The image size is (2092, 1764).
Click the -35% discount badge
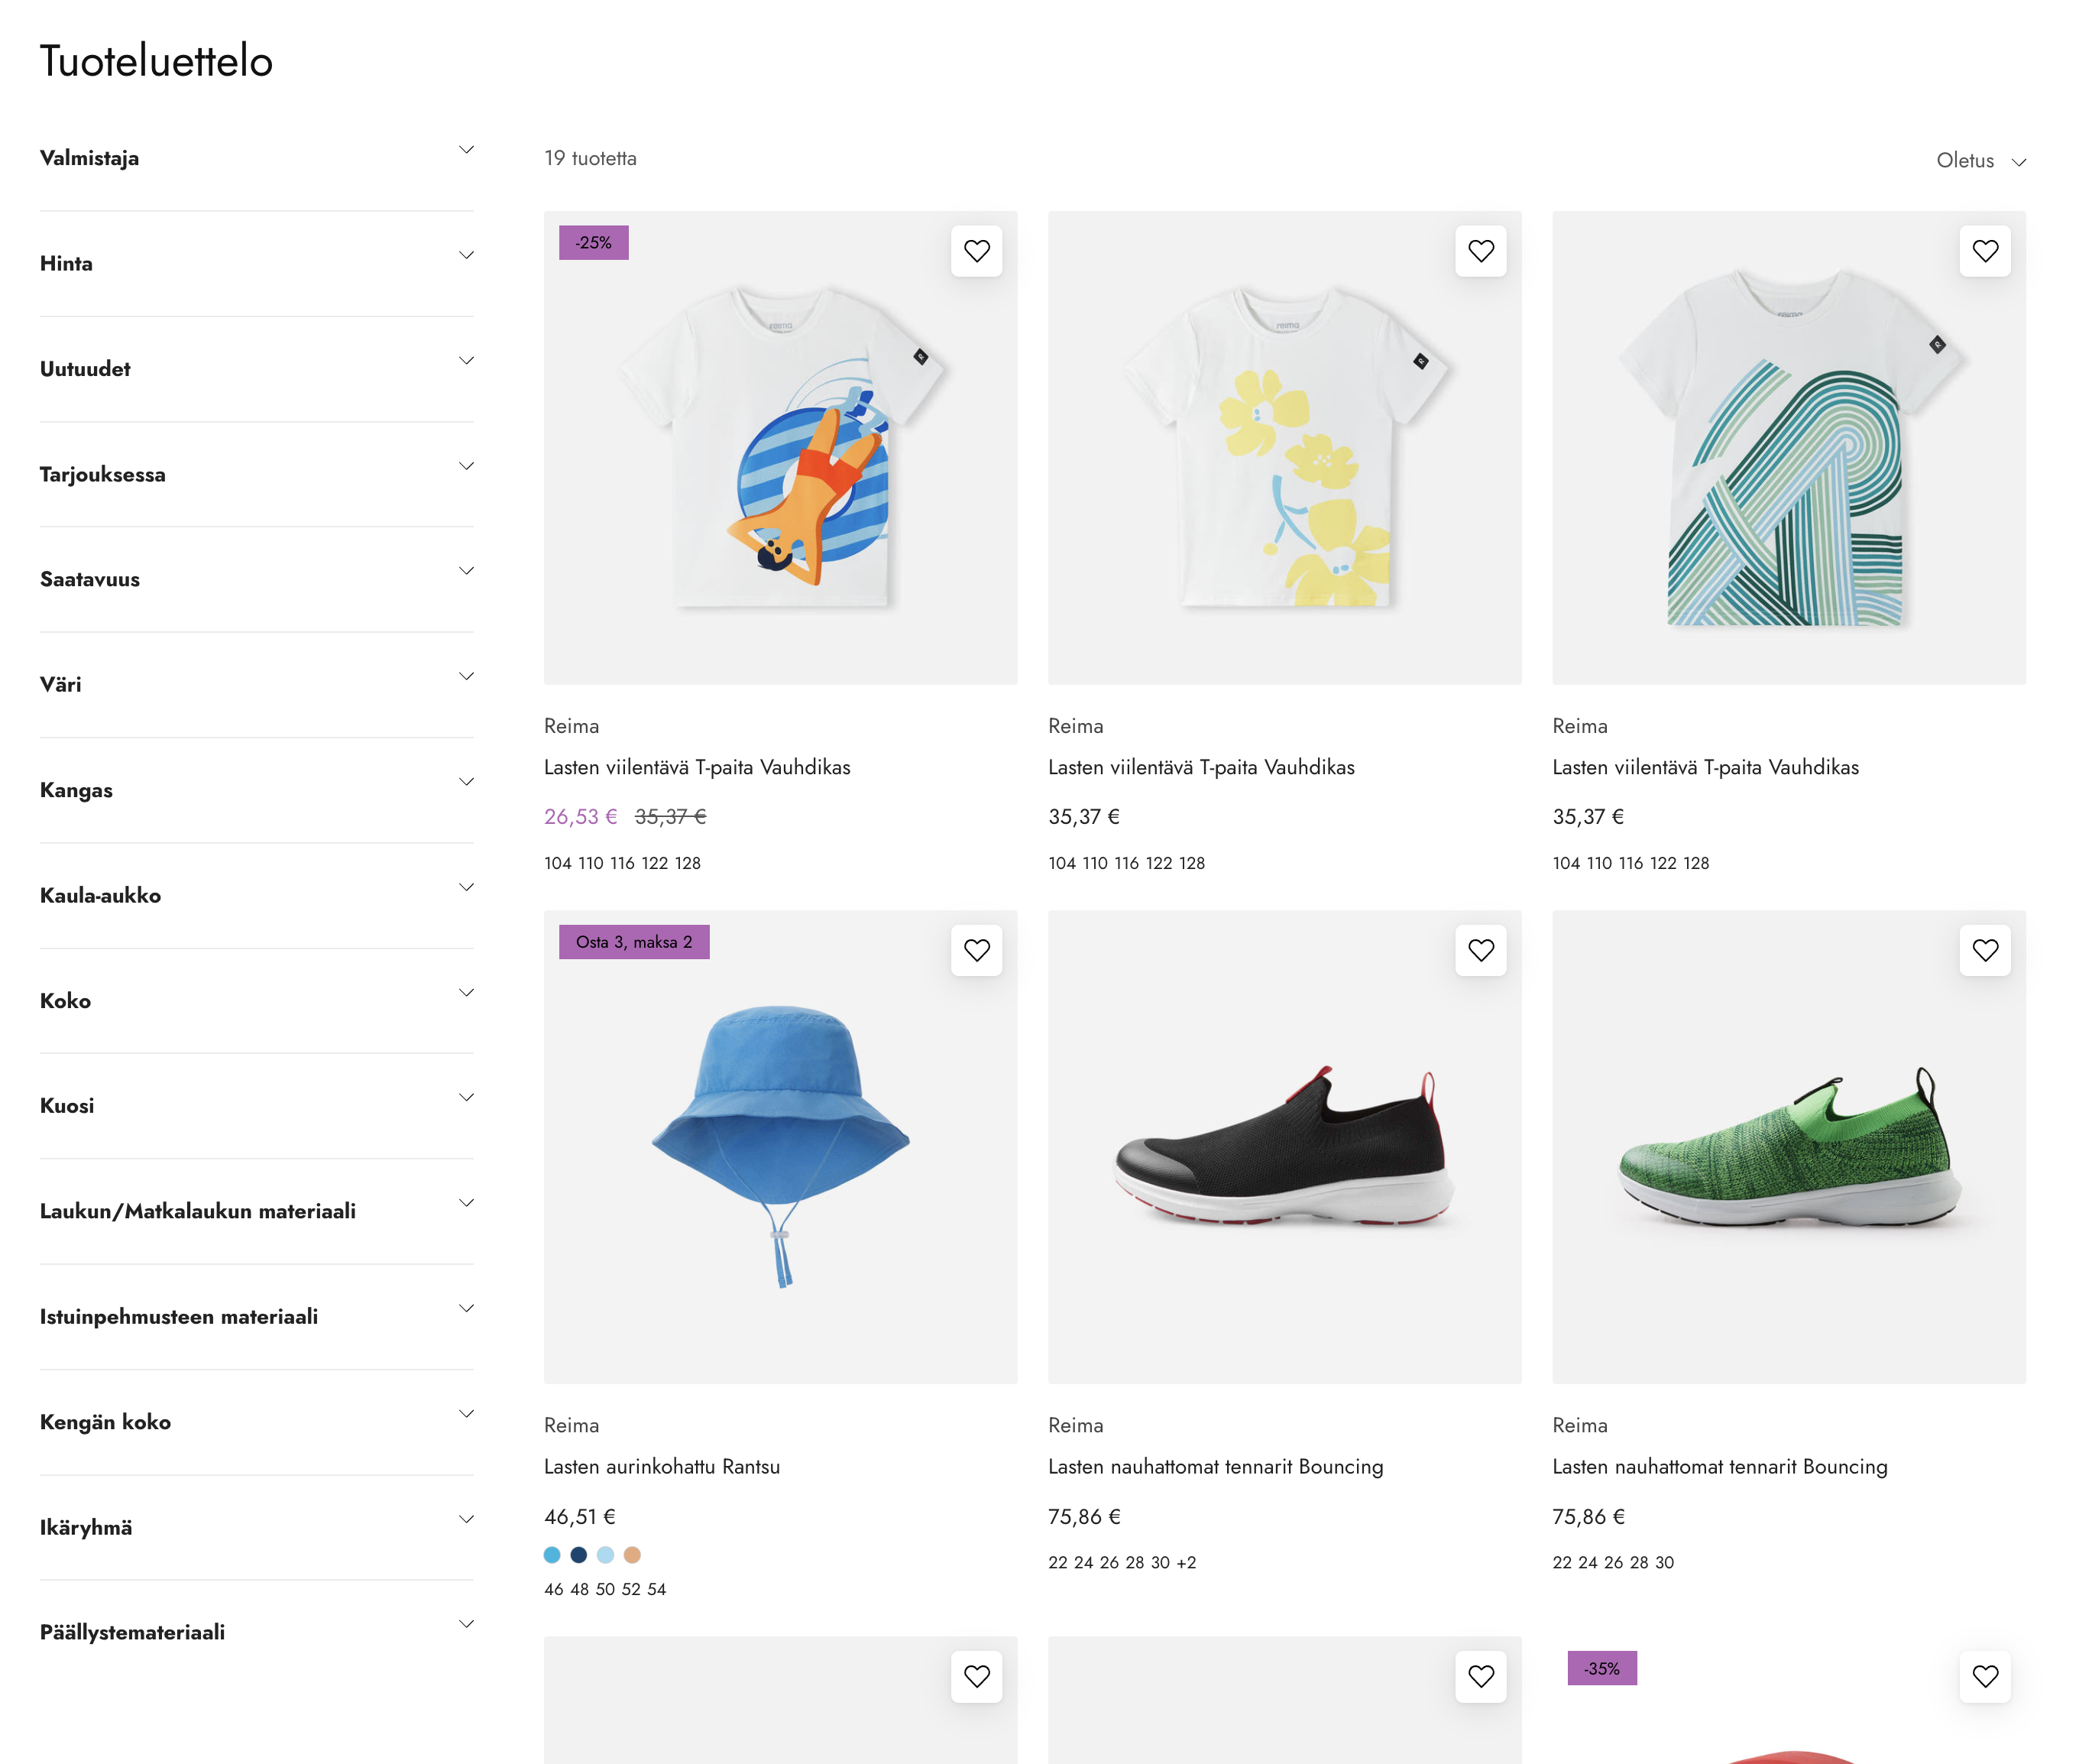point(1601,1668)
